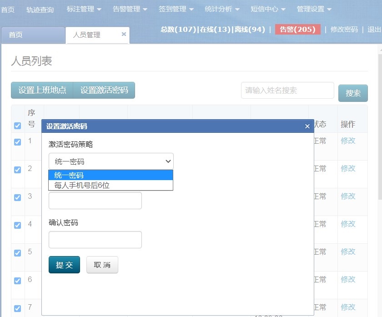Cancel the dialog with 取消
The image size is (382, 317).
pyautogui.click(x=102, y=265)
